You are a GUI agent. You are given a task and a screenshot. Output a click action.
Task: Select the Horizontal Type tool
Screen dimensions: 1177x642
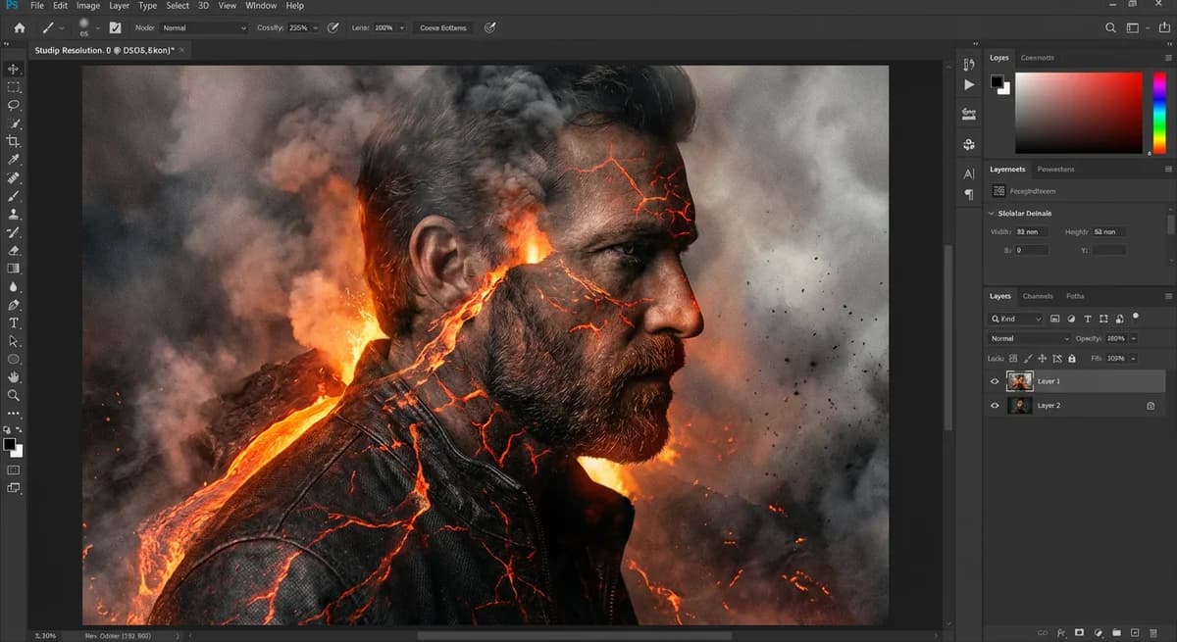[14, 322]
